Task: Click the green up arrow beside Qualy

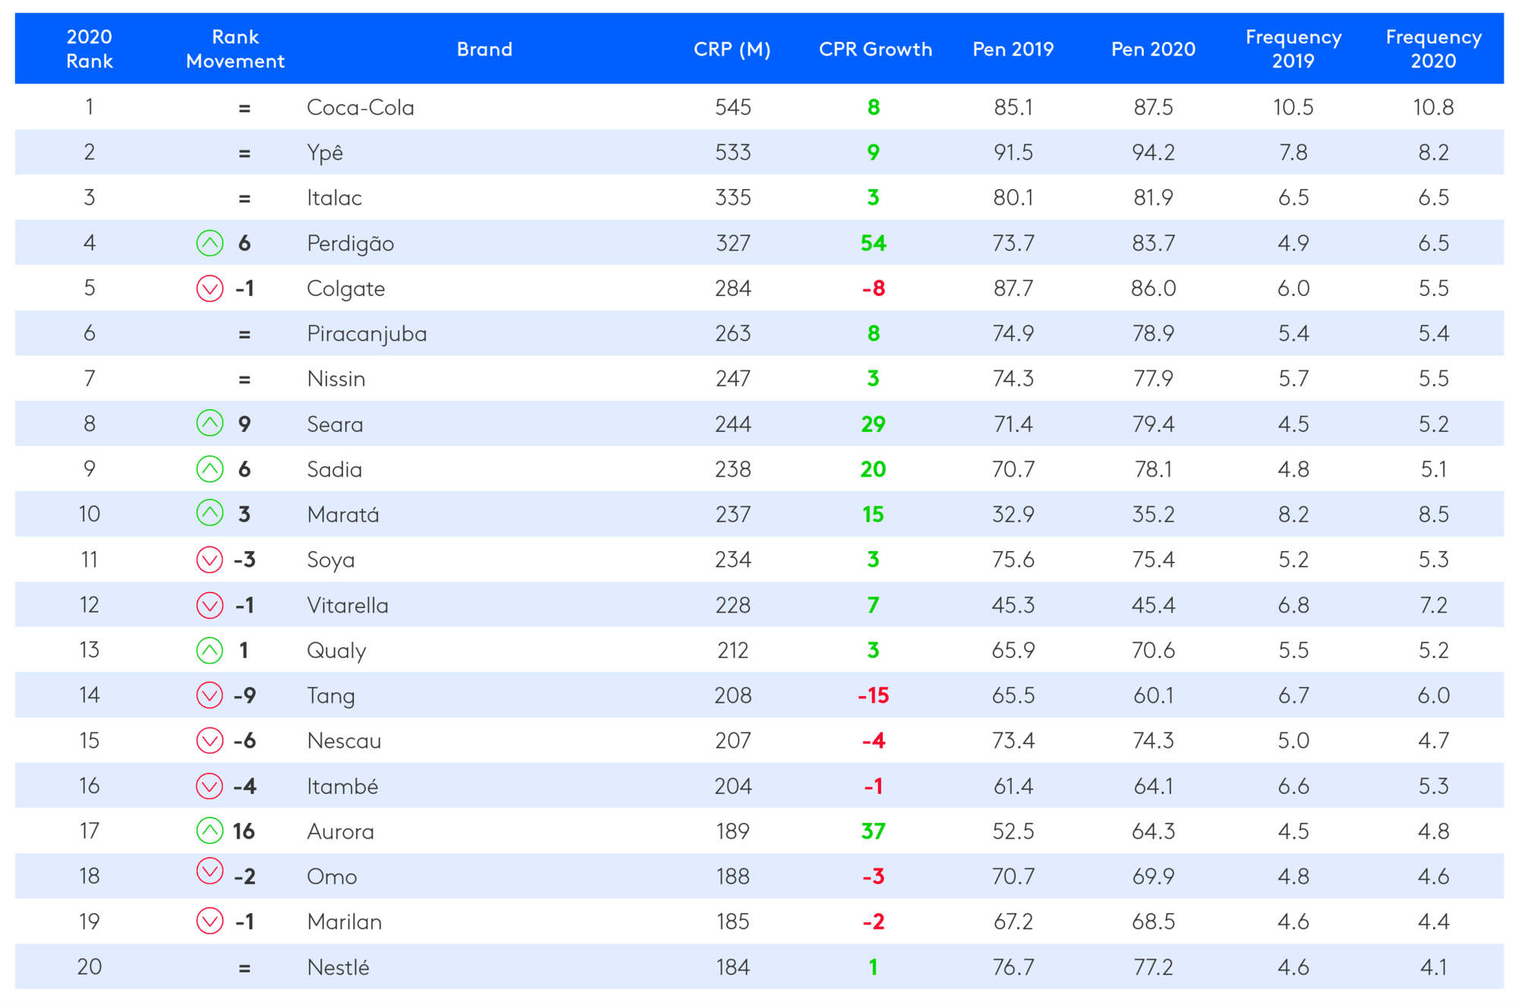Action: click(209, 650)
